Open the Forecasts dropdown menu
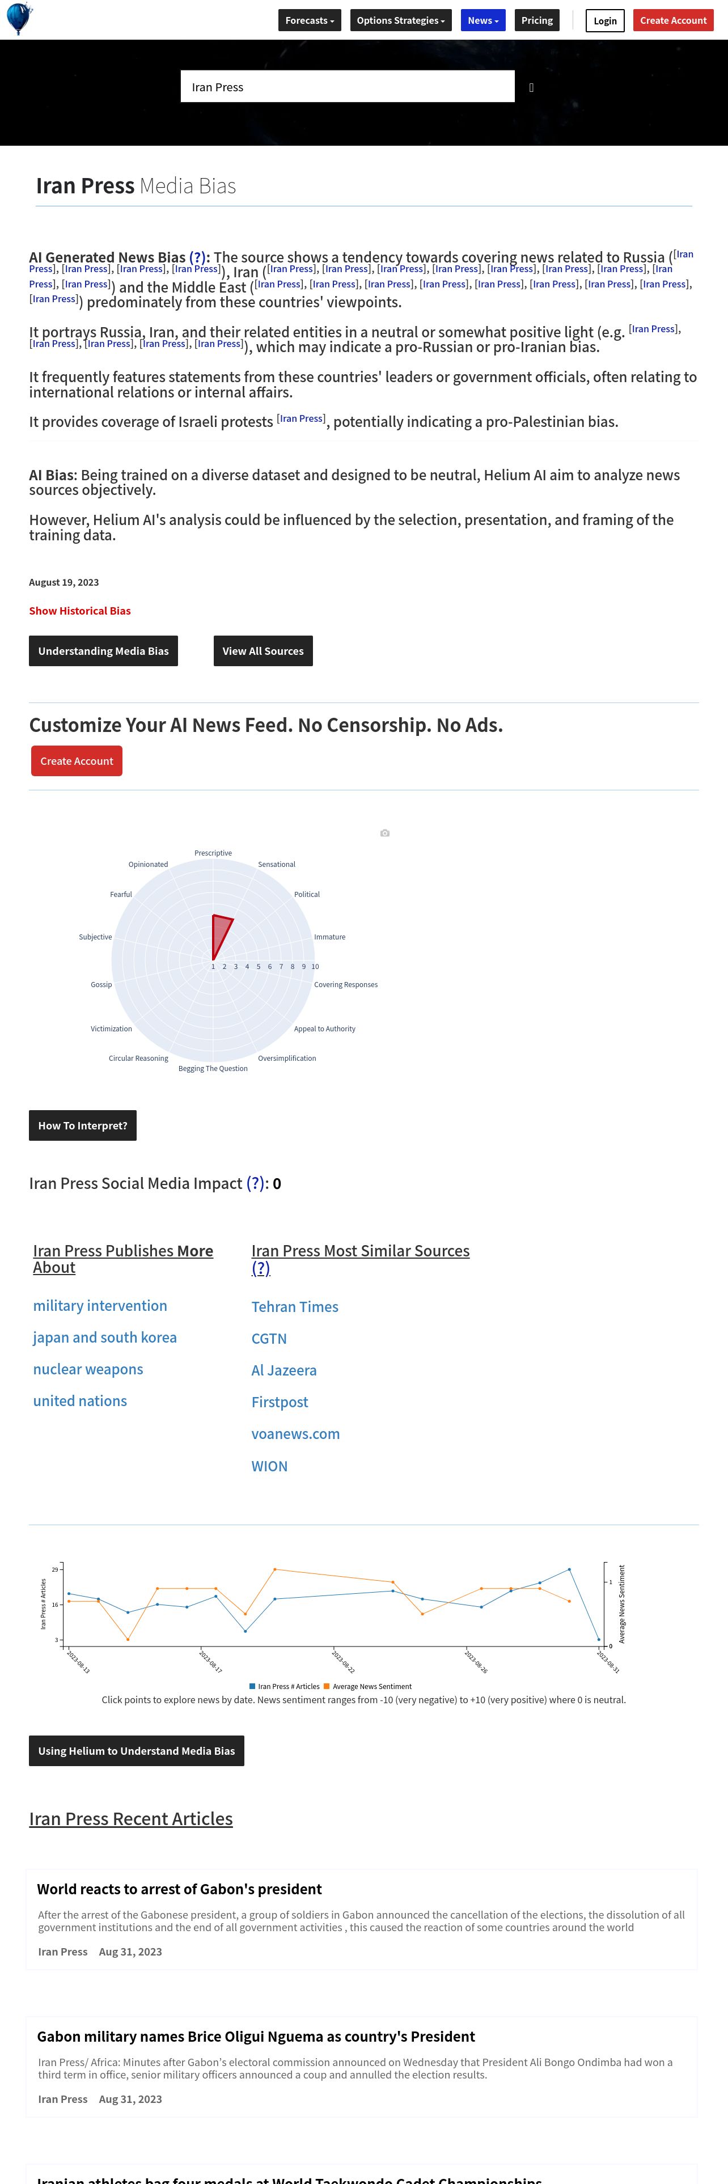This screenshot has width=728, height=2184. click(310, 20)
